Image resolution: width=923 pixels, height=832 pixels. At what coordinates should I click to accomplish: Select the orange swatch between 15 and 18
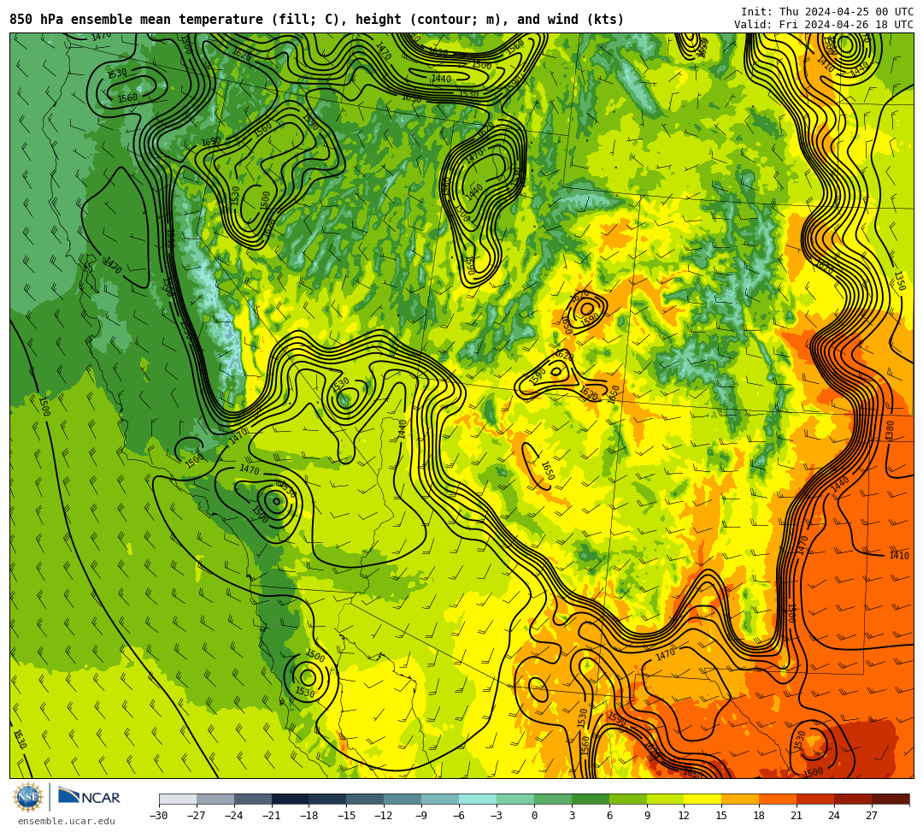point(740,799)
